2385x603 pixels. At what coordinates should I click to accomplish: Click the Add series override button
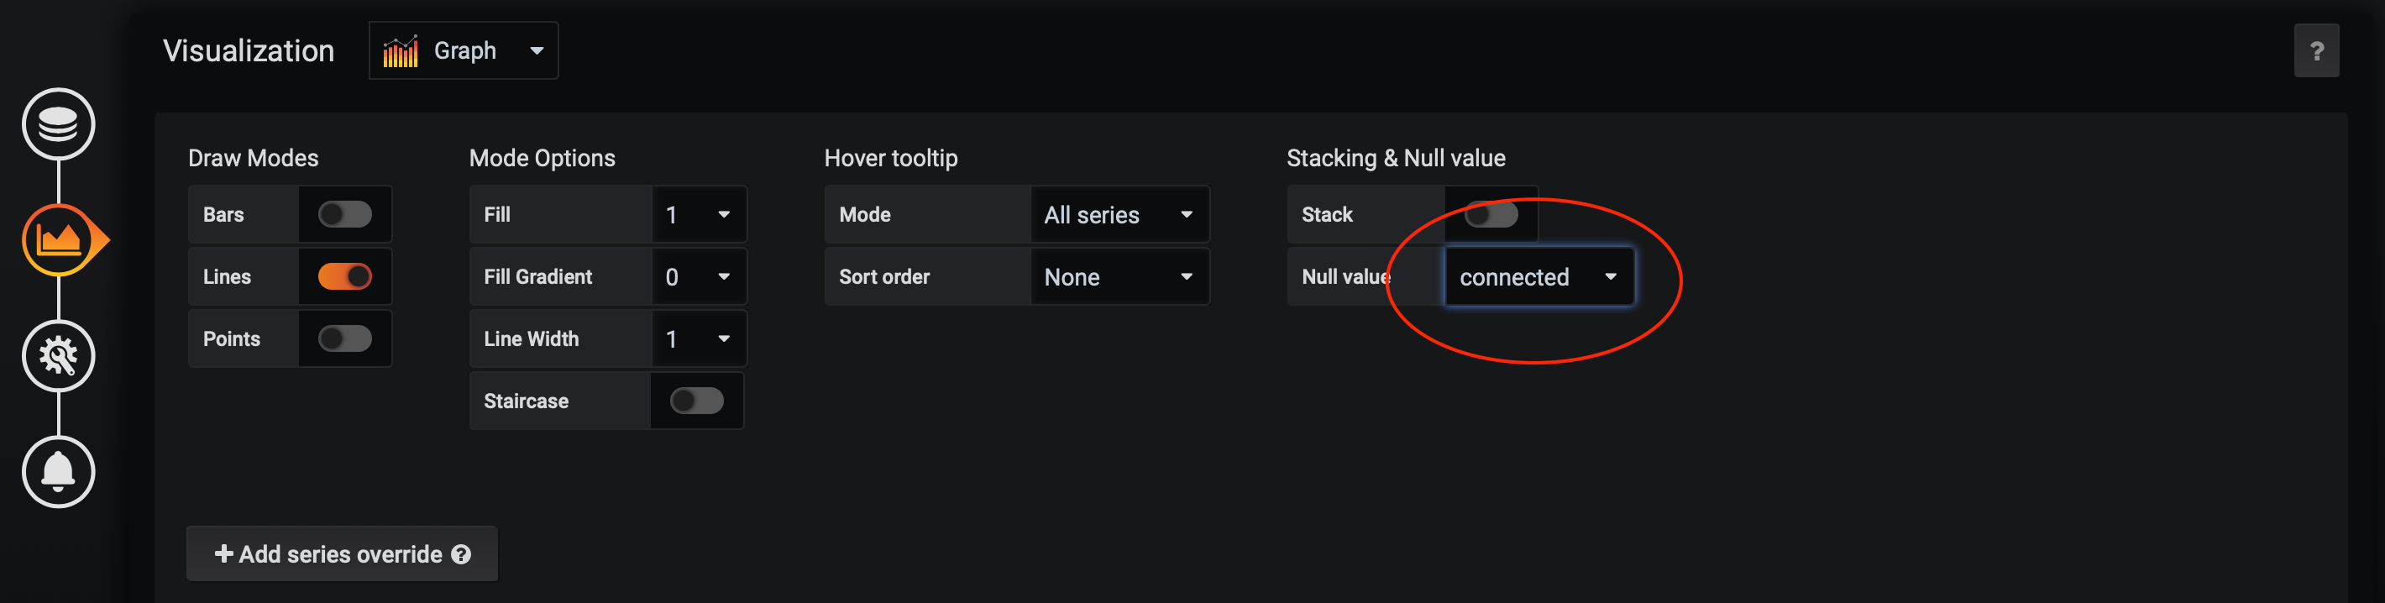tap(342, 554)
